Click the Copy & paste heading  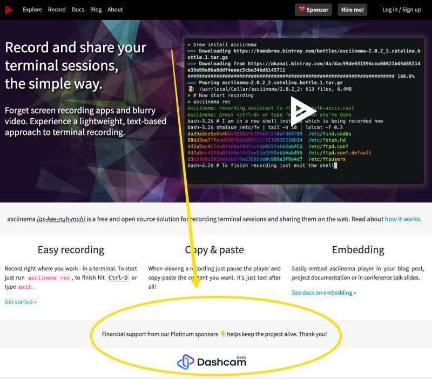tap(214, 250)
